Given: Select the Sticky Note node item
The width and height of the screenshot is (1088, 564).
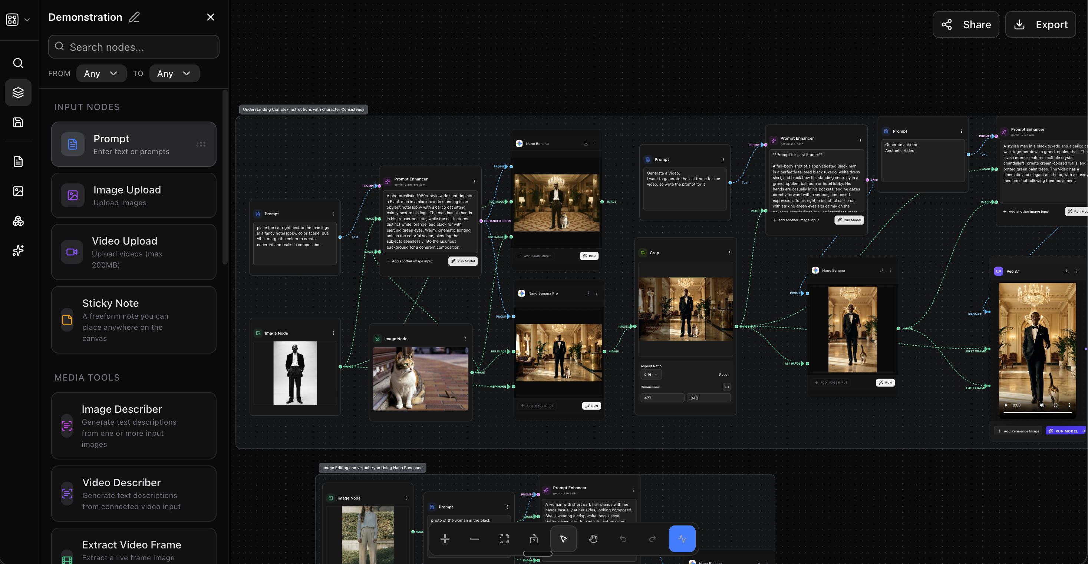Looking at the screenshot, I should pos(133,320).
